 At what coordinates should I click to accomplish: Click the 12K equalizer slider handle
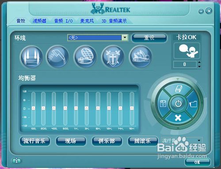click(x=109, y=108)
